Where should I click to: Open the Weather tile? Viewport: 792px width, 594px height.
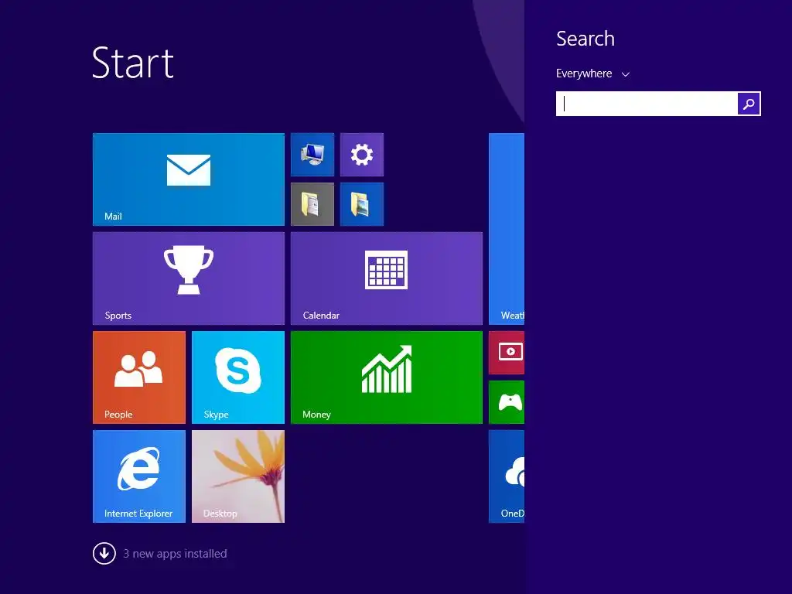[507, 229]
